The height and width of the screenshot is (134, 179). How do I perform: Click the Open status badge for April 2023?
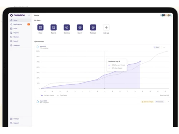click(156, 47)
